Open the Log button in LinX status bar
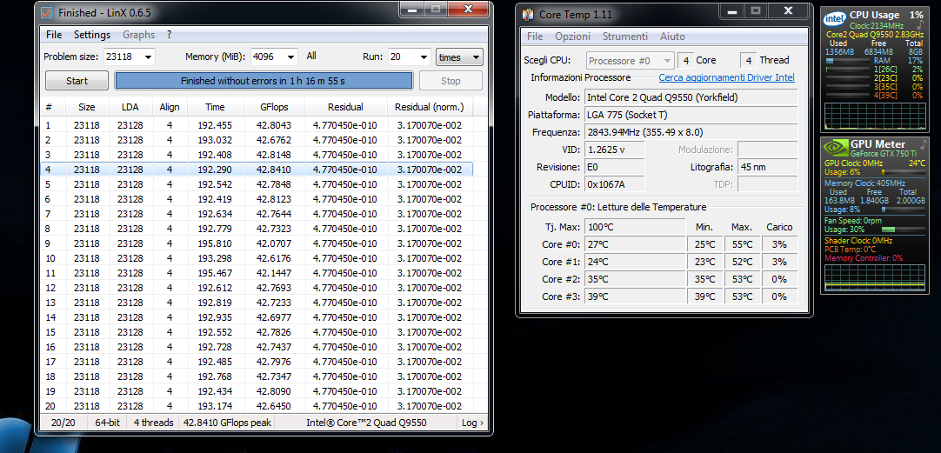Viewport: 941px width, 453px height. [x=472, y=423]
